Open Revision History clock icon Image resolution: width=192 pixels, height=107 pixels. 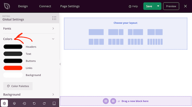pyautogui.click(x=24, y=103)
